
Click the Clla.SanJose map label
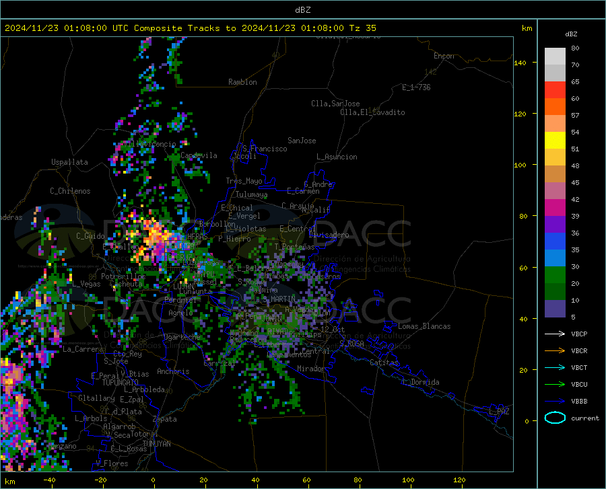click(x=335, y=104)
